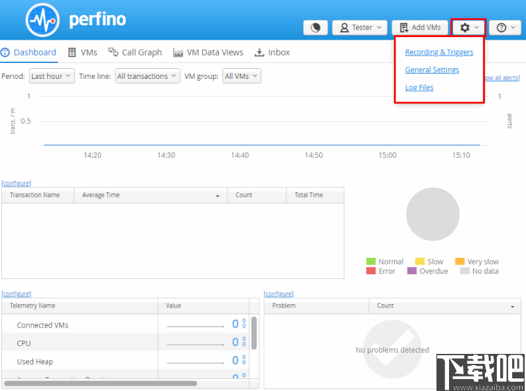Click the Dashboard gauge icon

[5, 52]
